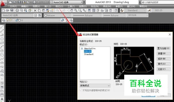Select the Table tool in draw toolbar
The width and height of the screenshot is (174, 102).
2,95
